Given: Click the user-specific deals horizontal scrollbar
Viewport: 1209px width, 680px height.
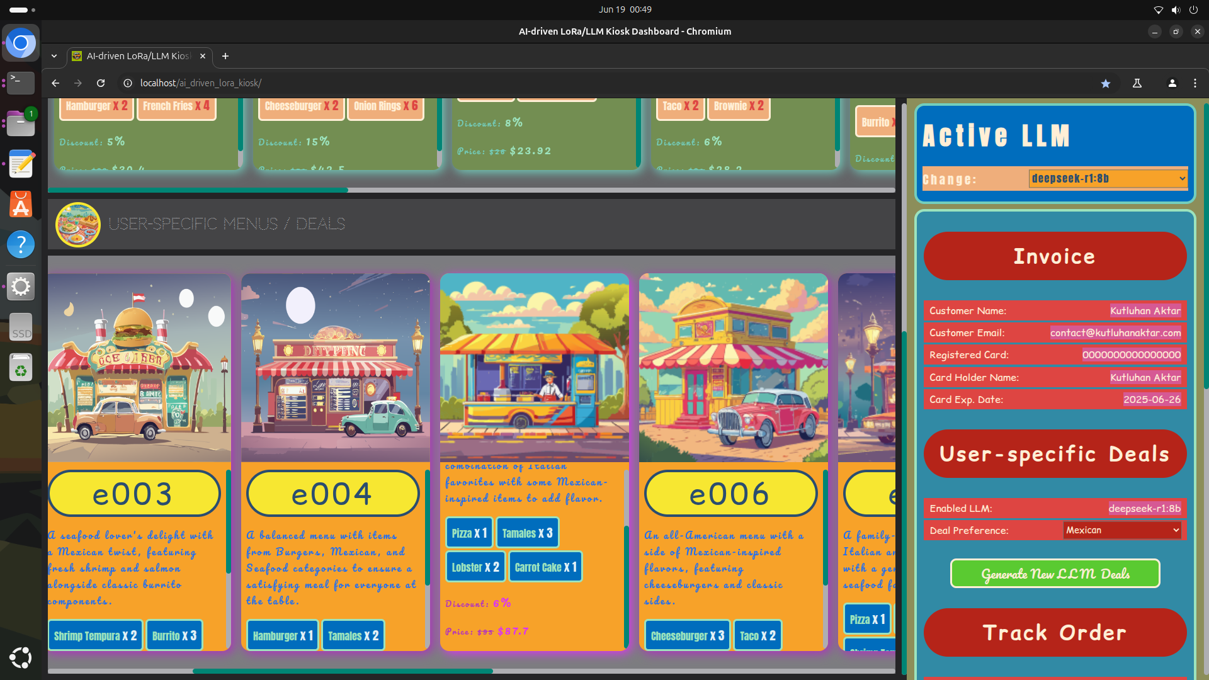Looking at the screenshot, I should 343,671.
